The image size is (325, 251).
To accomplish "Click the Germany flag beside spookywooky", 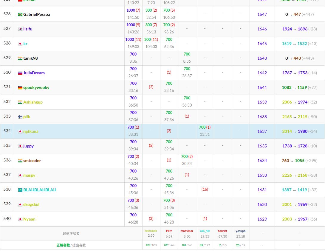I will [20, 87].
